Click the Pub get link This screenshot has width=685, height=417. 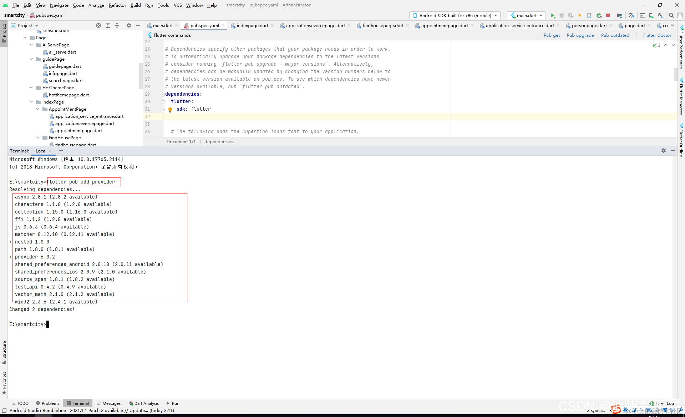click(551, 35)
